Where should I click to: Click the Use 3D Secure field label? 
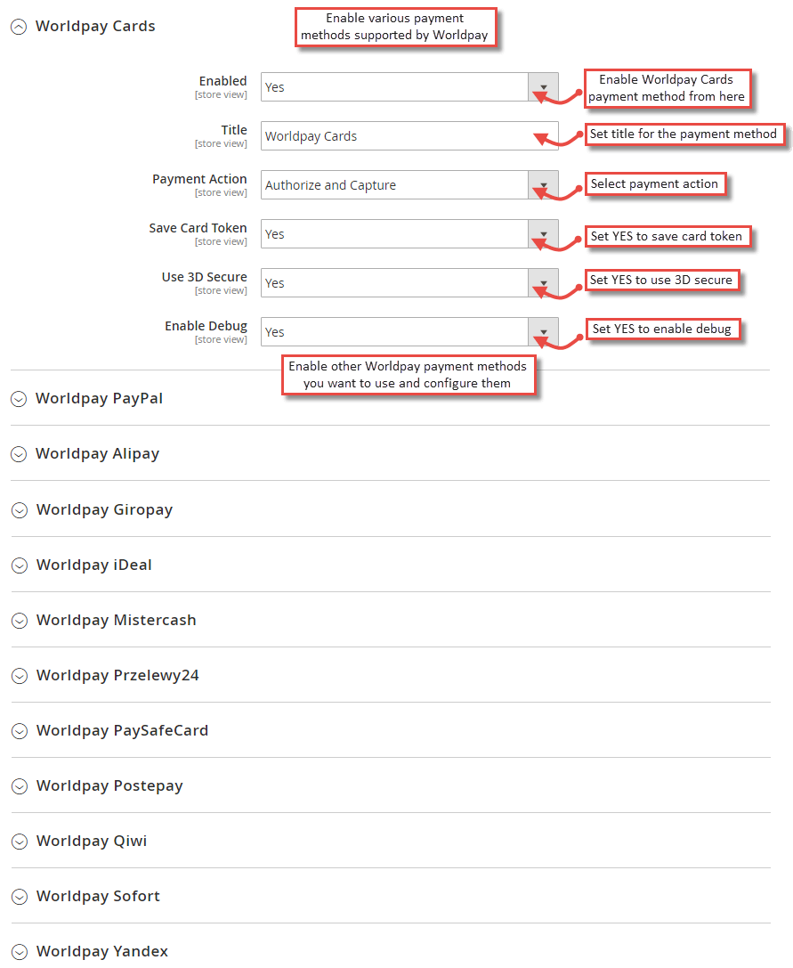coord(205,277)
